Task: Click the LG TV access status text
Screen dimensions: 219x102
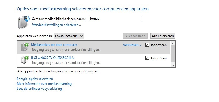Action: 66,63
